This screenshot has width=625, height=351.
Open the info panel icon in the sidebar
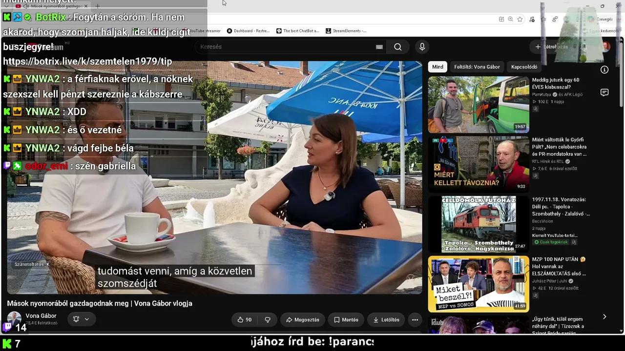coord(604,70)
